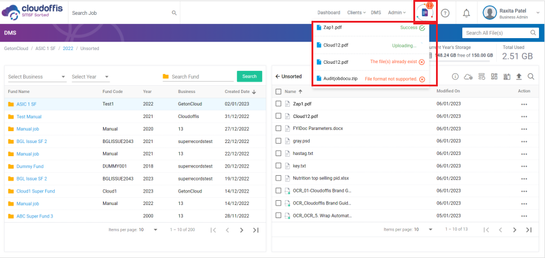Tick checkbox for hastag.txt
The image size is (545, 258).
278,153
